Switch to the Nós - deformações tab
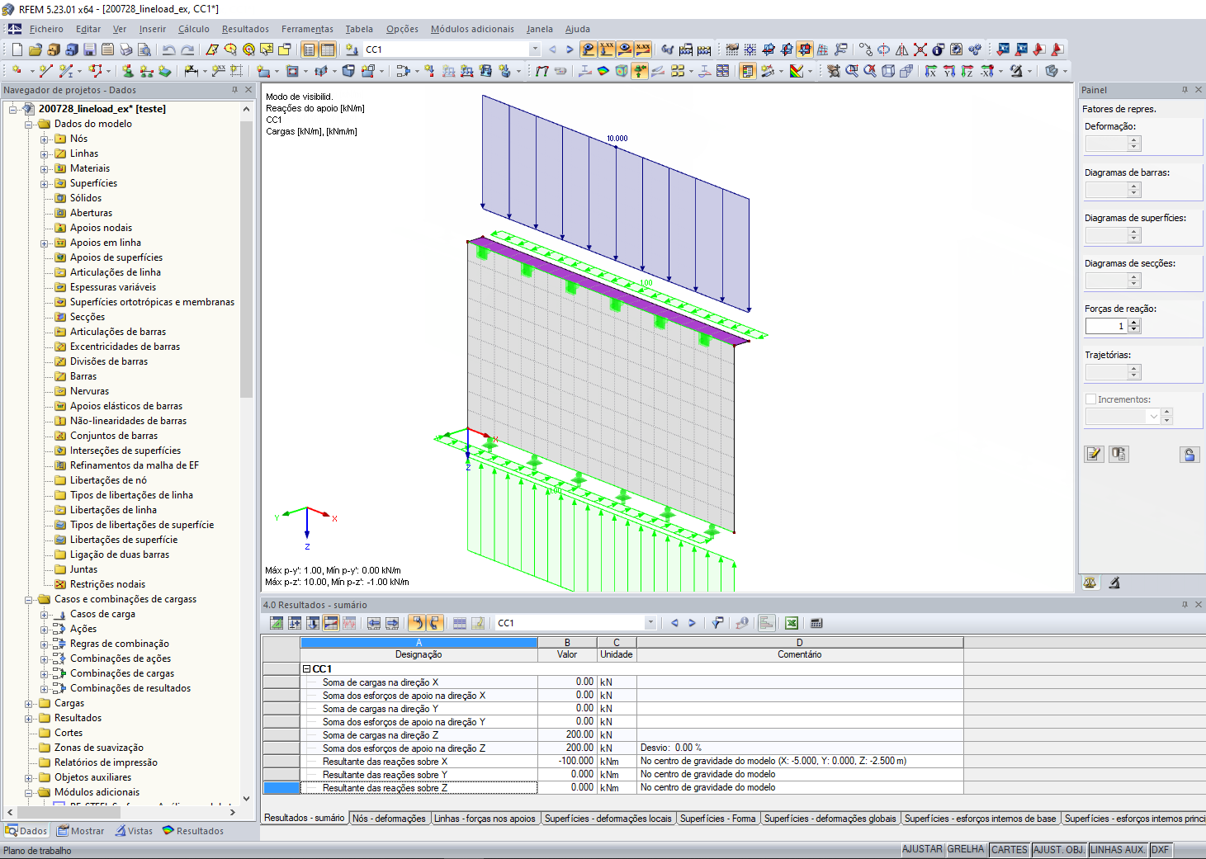This screenshot has width=1206, height=859. 390,819
